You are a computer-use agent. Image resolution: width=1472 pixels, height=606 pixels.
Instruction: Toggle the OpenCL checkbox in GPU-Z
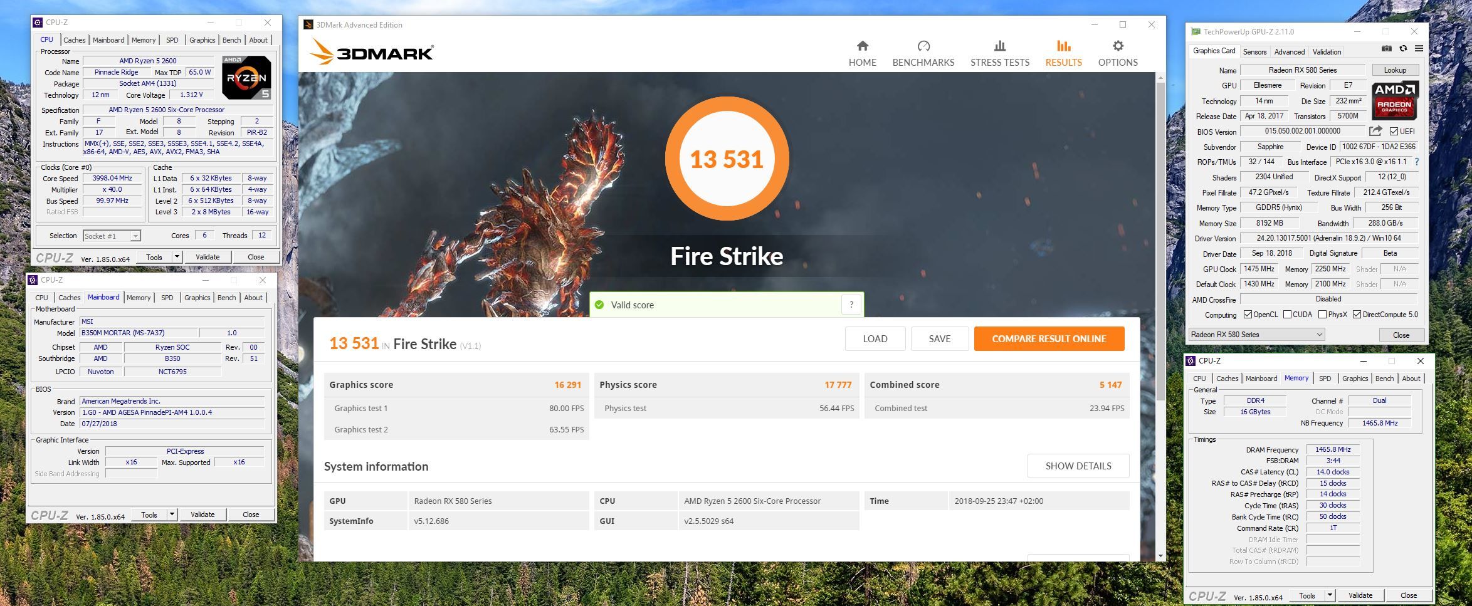pyautogui.click(x=1248, y=315)
